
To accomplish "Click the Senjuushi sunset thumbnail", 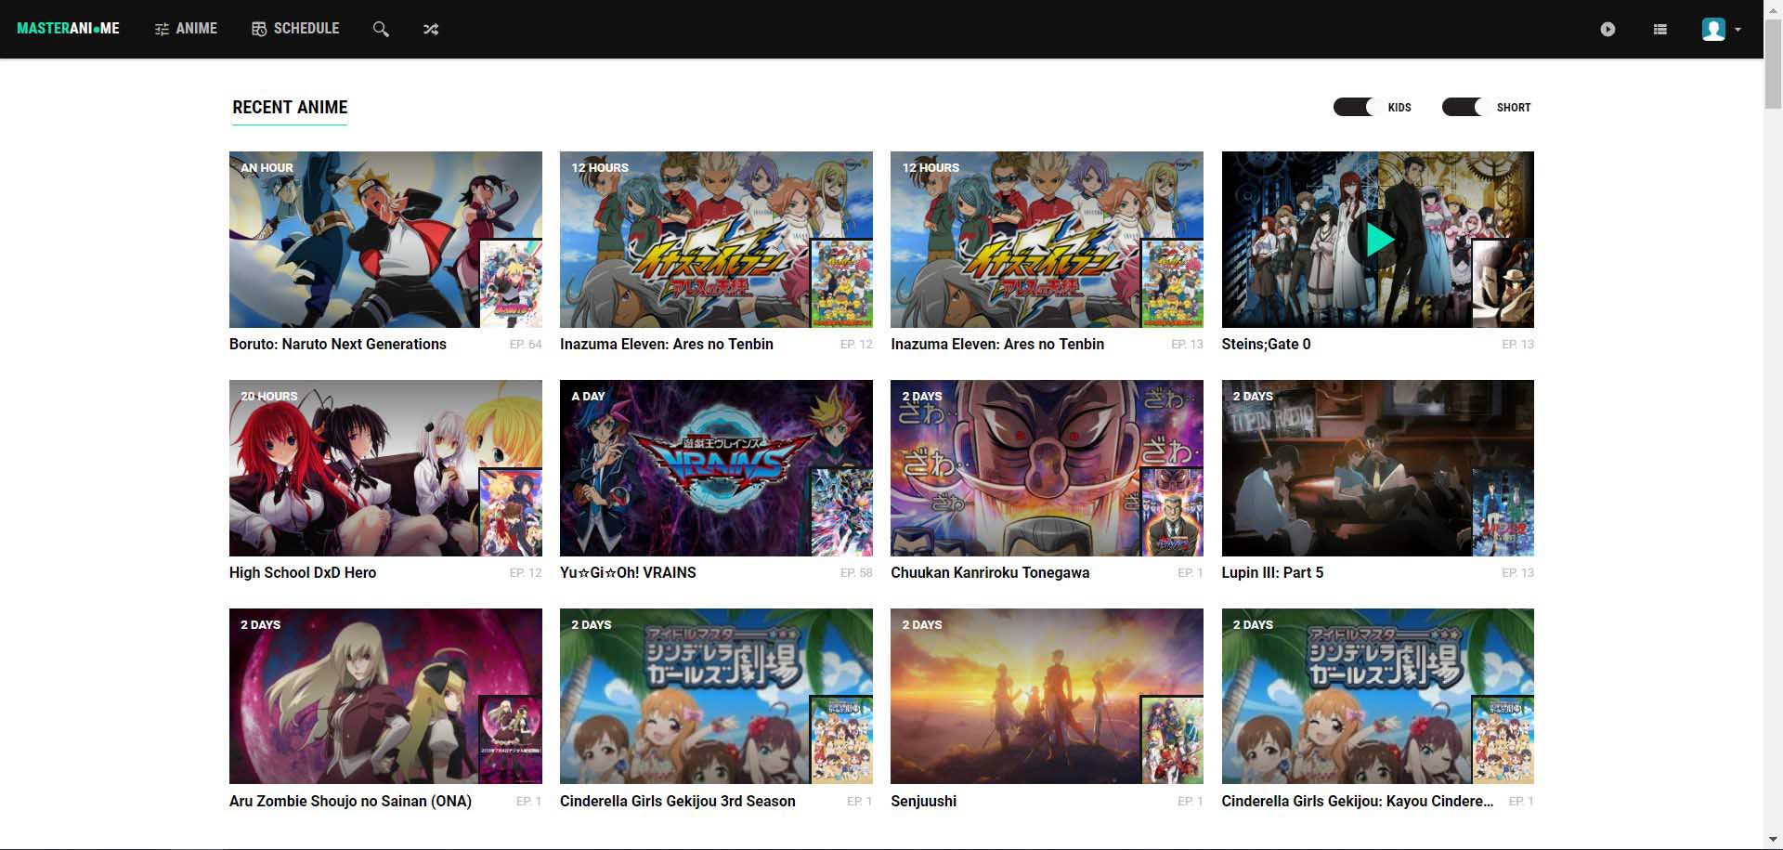I will pos(1047,697).
